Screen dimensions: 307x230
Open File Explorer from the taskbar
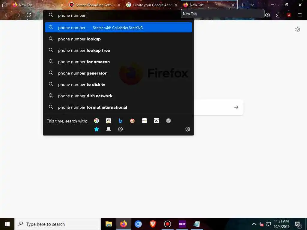109,224
